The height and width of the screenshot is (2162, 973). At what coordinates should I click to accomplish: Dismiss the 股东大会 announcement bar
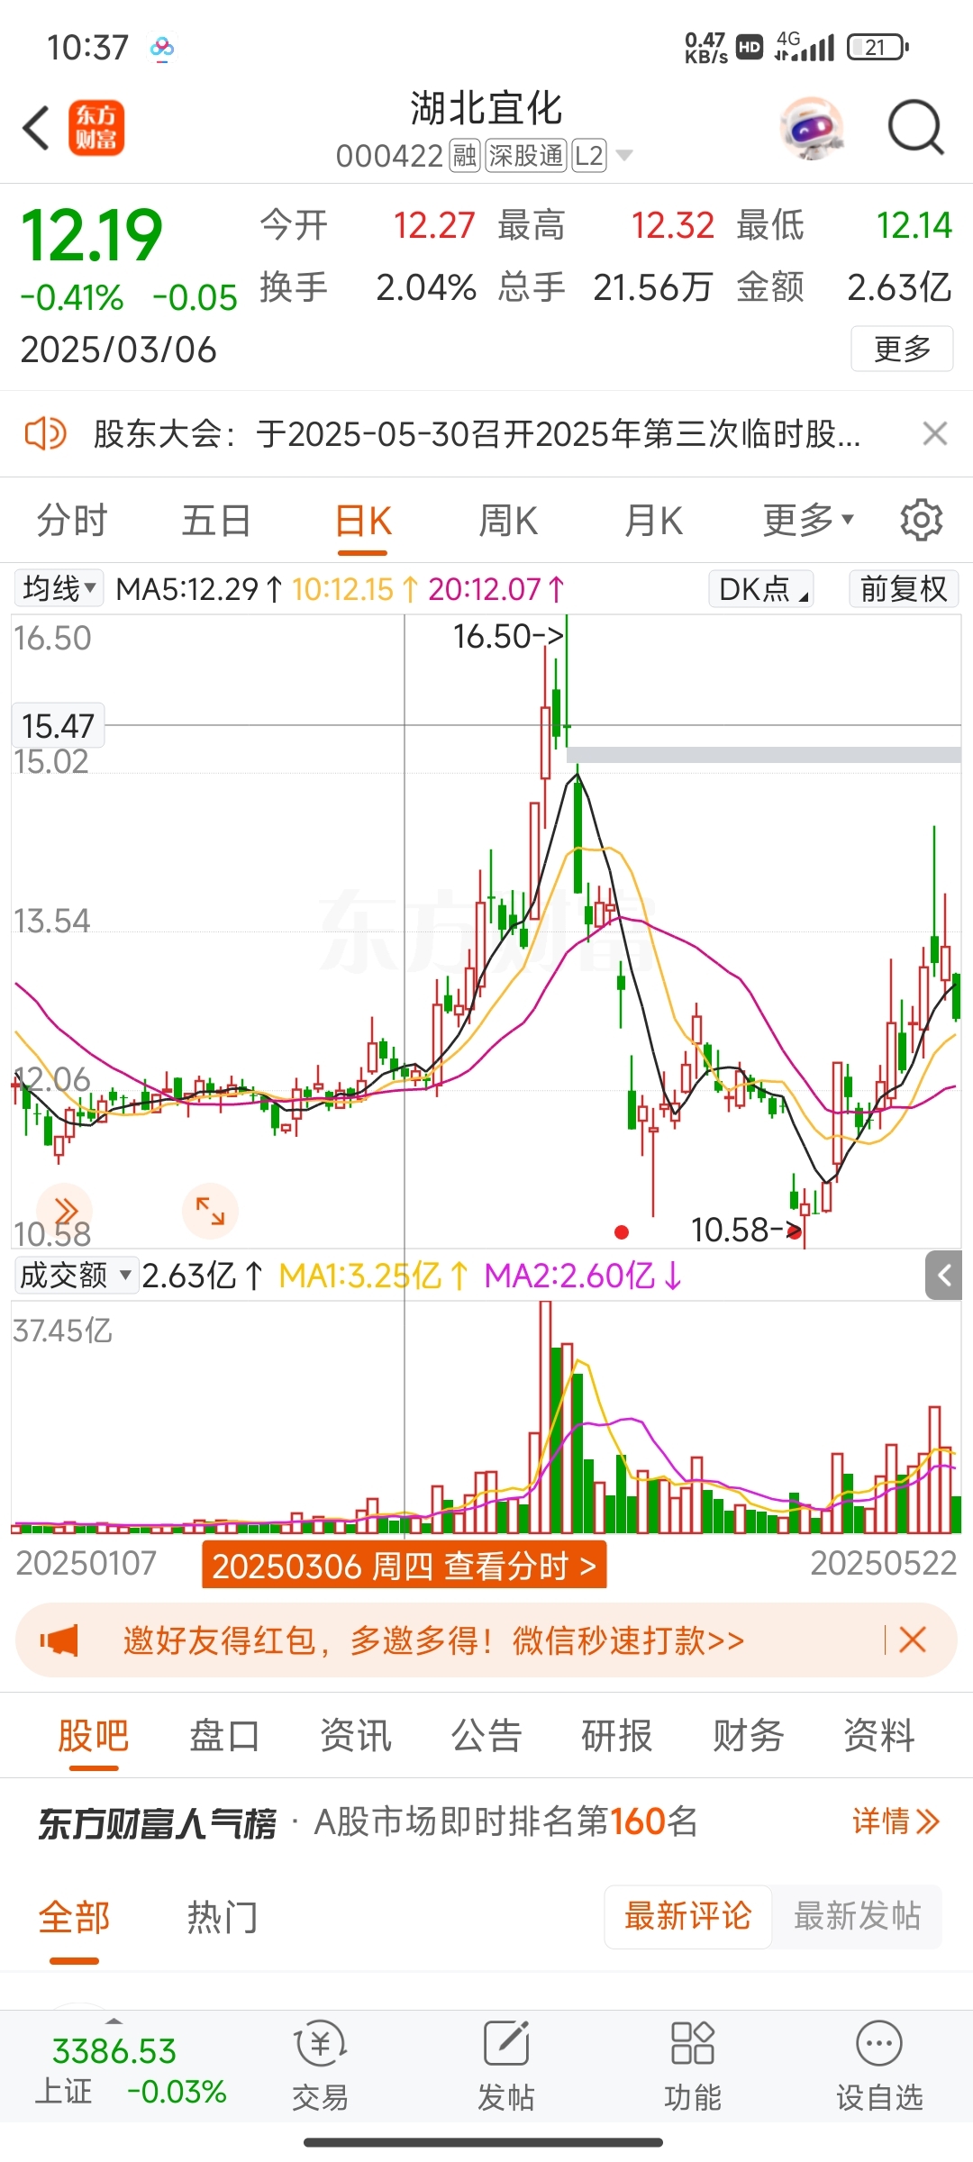tap(935, 433)
